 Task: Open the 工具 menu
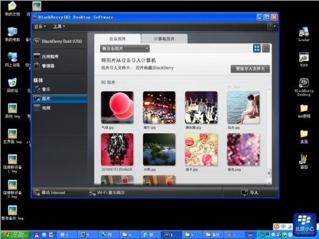59,26
